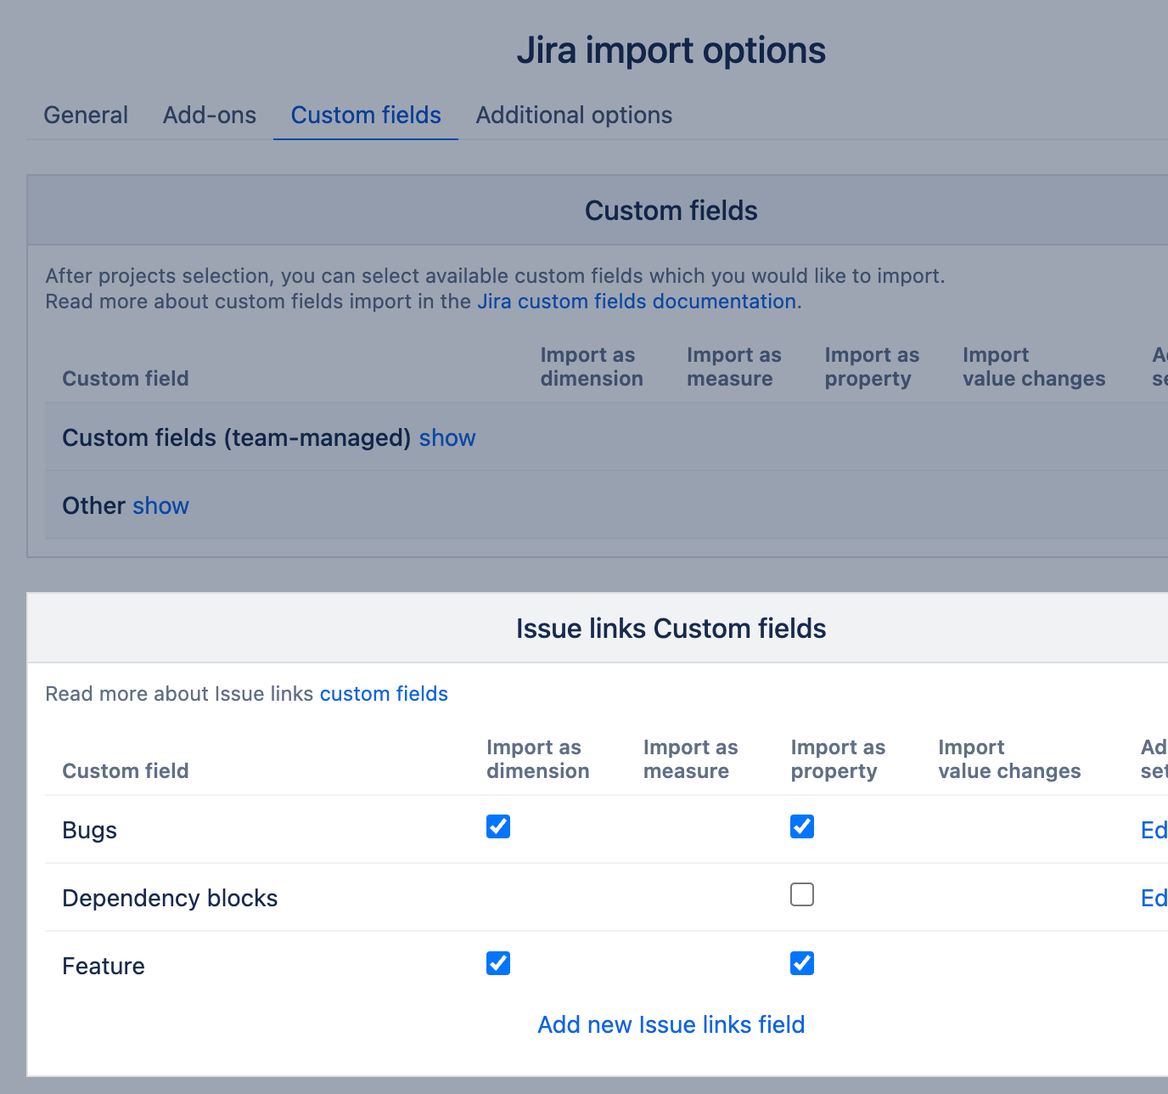Screen dimensions: 1168x1094
Task: Open the Add-ons tab
Action: [210, 116]
